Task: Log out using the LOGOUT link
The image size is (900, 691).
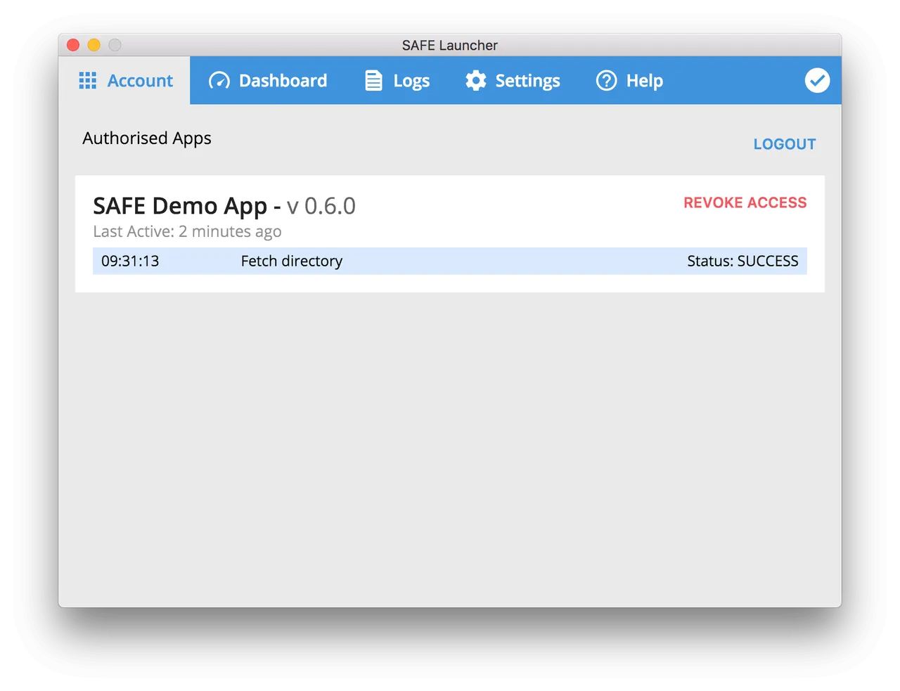Action: coord(785,144)
